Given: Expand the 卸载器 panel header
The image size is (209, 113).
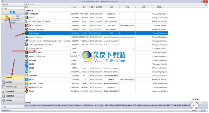Looking at the screenshot, I should coord(13,5).
